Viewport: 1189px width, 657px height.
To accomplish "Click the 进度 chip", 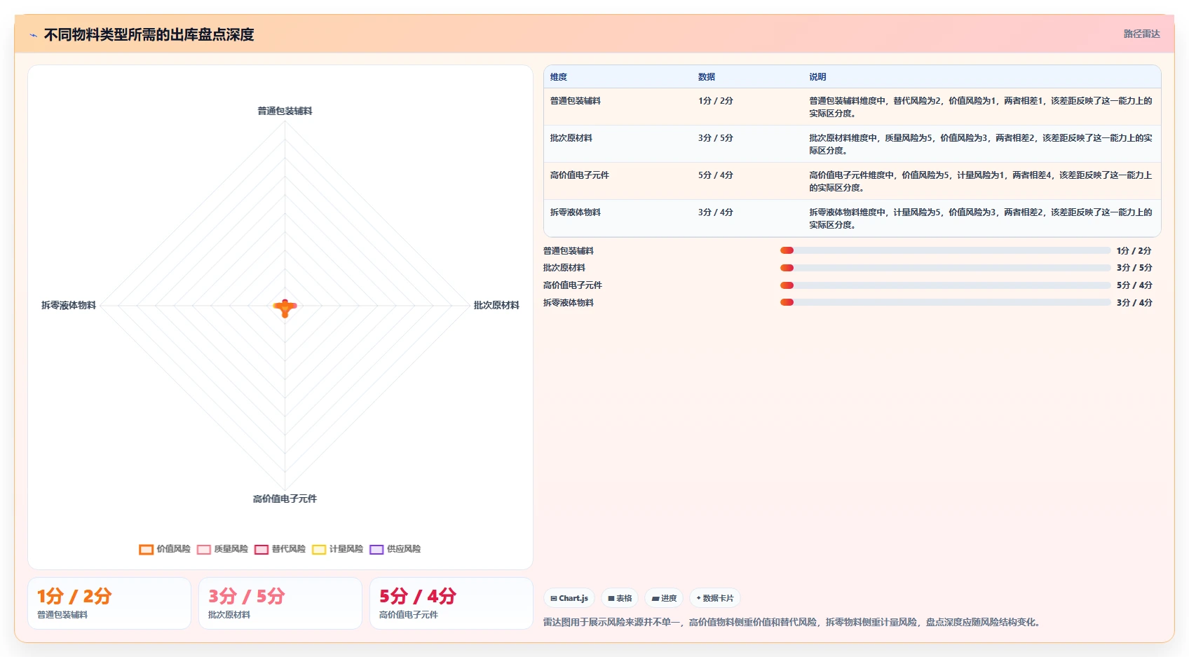I will 664,598.
